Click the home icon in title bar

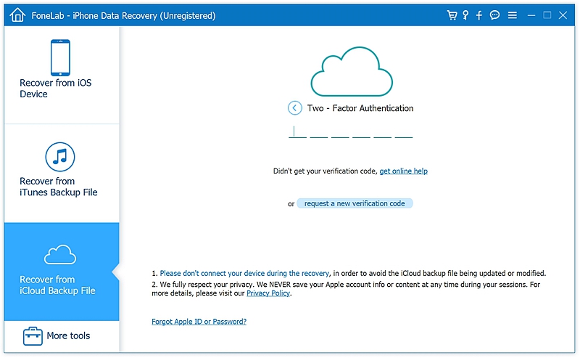pos(17,15)
